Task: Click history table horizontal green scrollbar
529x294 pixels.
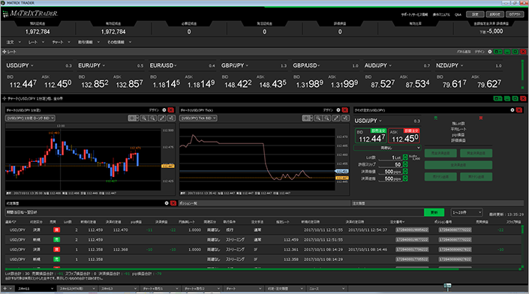Action: (x=233, y=269)
